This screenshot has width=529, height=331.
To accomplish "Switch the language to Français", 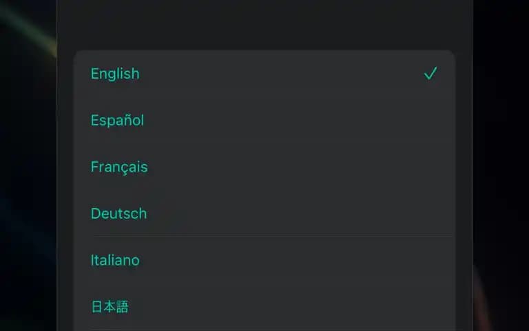I will click(x=264, y=167).
